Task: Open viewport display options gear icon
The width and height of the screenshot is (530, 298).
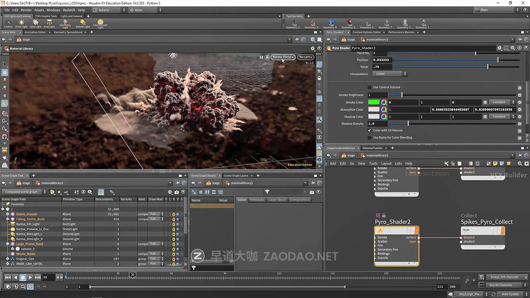Action: coord(313,49)
